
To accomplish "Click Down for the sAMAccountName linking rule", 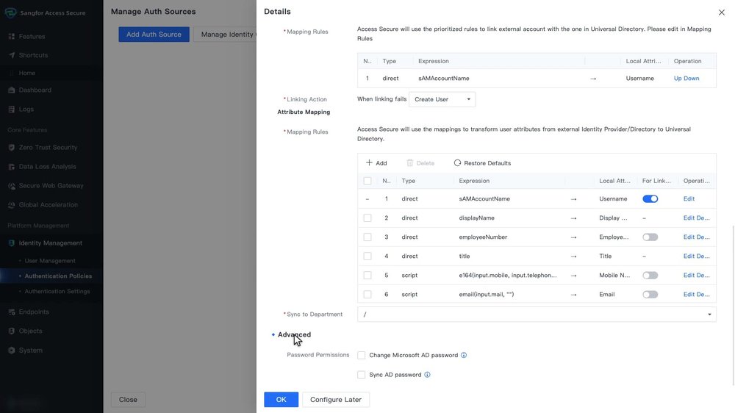I will [692, 79].
